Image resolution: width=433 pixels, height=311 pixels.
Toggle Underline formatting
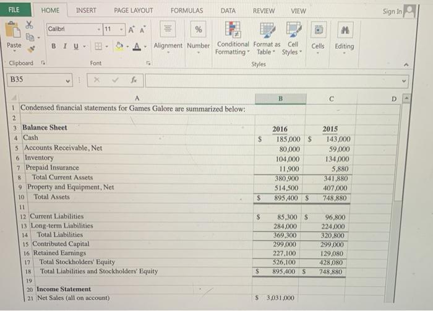point(76,46)
